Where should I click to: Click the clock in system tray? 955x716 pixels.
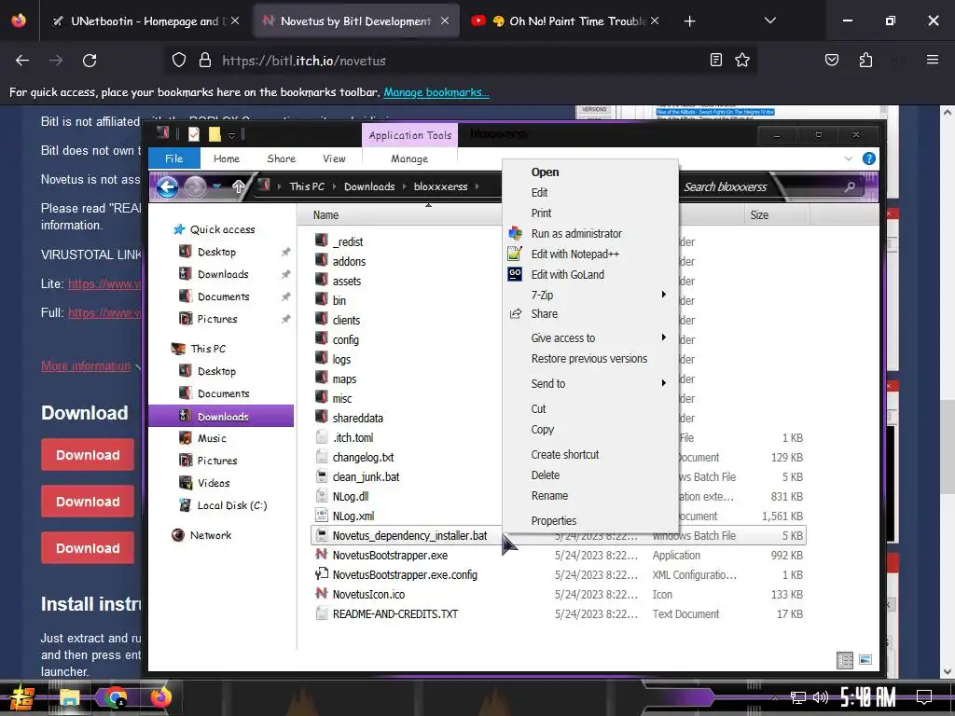click(867, 697)
